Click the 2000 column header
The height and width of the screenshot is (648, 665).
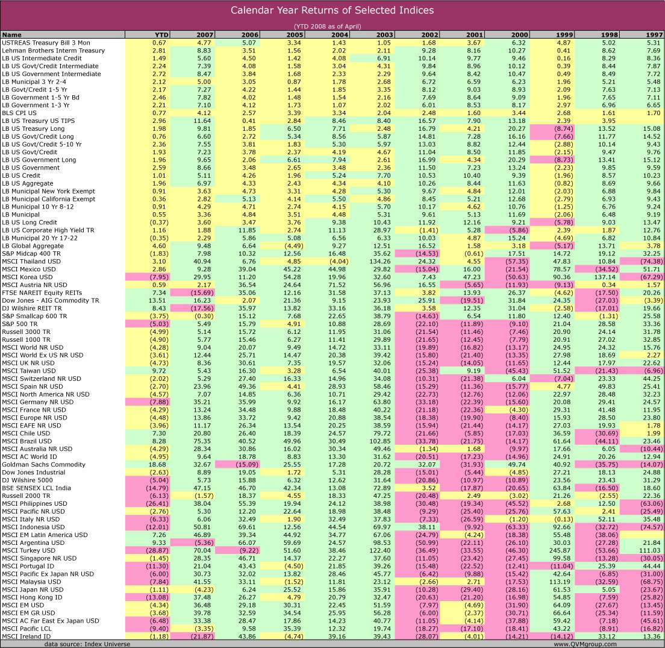pos(507,35)
